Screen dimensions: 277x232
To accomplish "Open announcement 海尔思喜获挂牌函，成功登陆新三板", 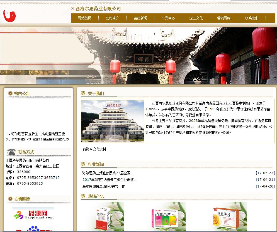I will click(35, 134).
